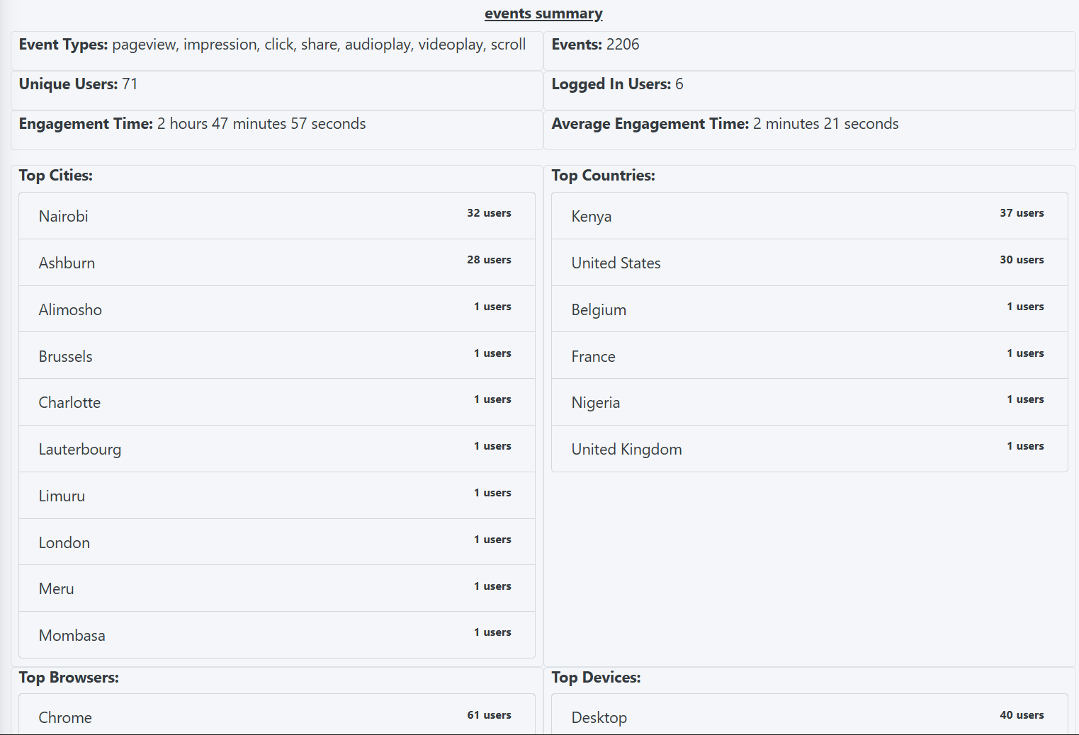
Task: Select the United States country row
Action: (809, 263)
